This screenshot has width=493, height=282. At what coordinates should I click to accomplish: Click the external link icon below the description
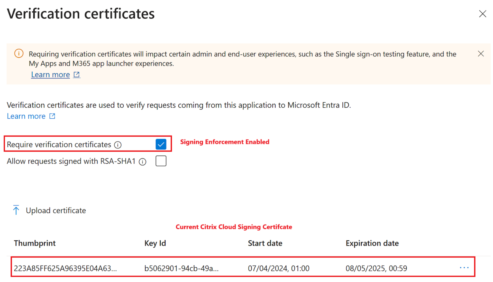tap(52, 116)
